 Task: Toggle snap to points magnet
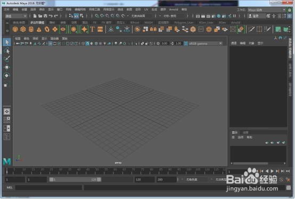click(x=107, y=16)
